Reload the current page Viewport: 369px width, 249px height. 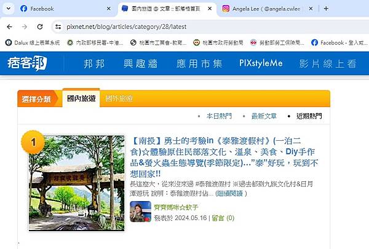40,27
